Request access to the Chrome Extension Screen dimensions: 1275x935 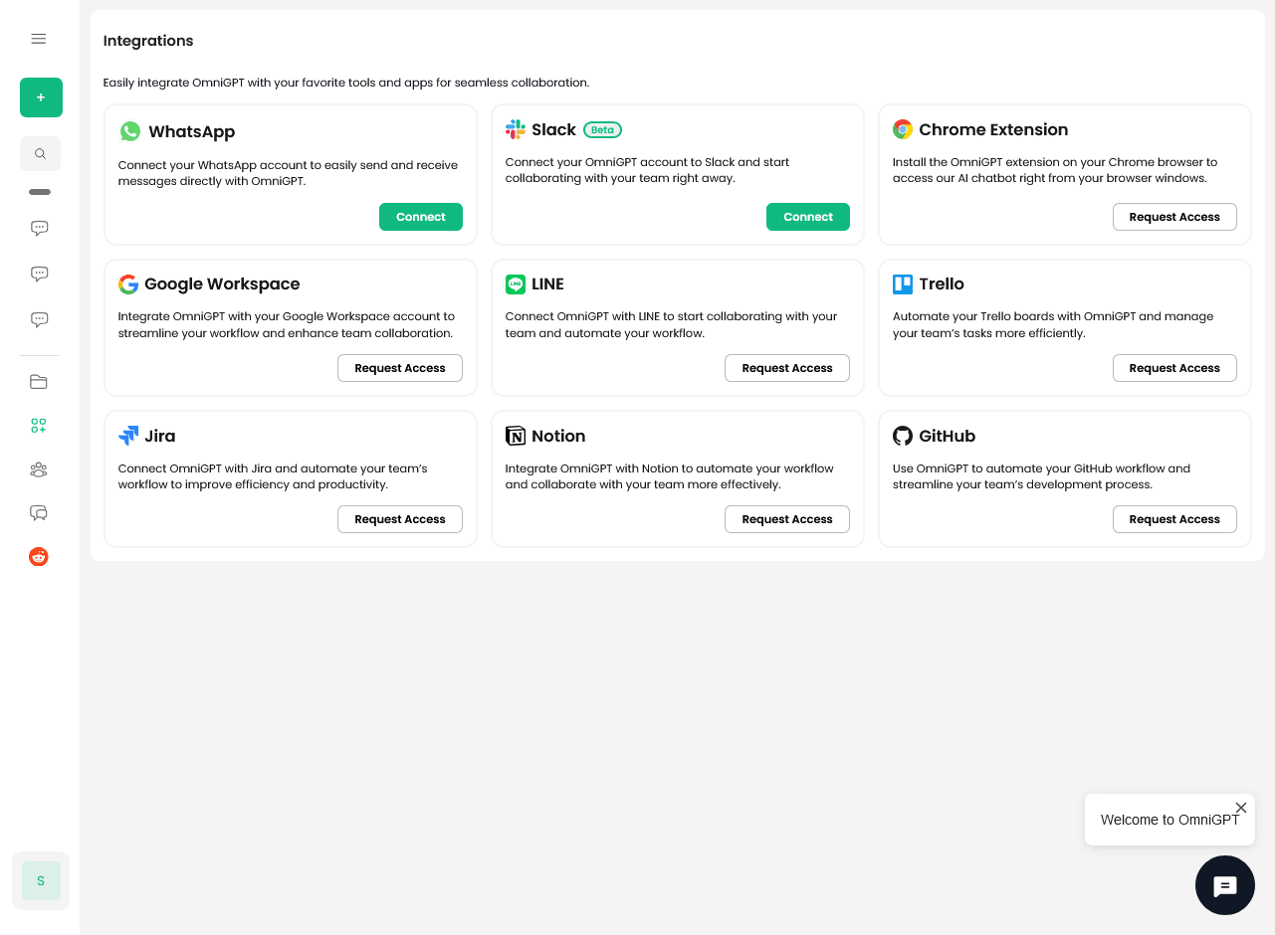(1173, 217)
